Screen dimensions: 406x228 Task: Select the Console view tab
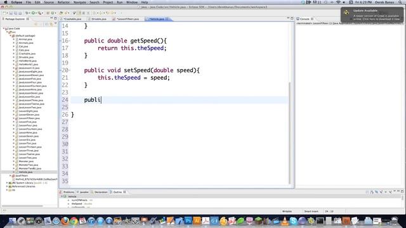coord(304,19)
